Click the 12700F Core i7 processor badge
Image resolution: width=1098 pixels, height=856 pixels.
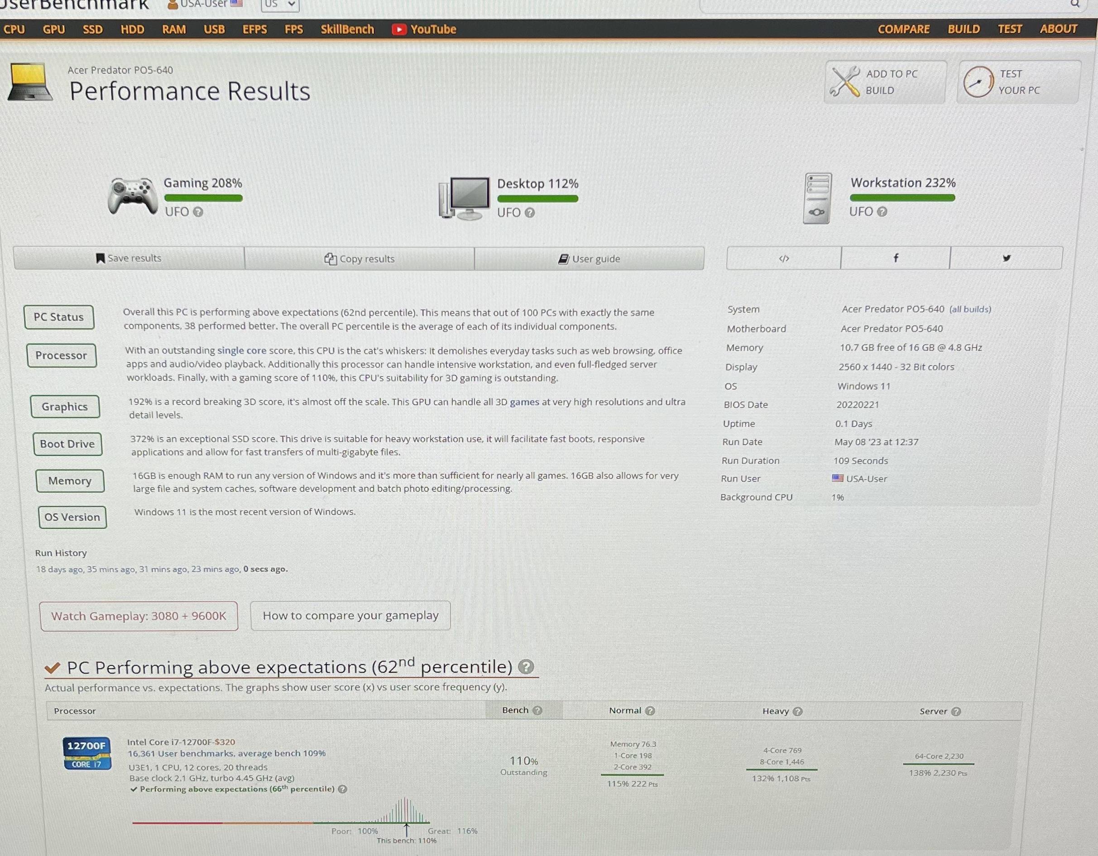pyautogui.click(x=87, y=753)
